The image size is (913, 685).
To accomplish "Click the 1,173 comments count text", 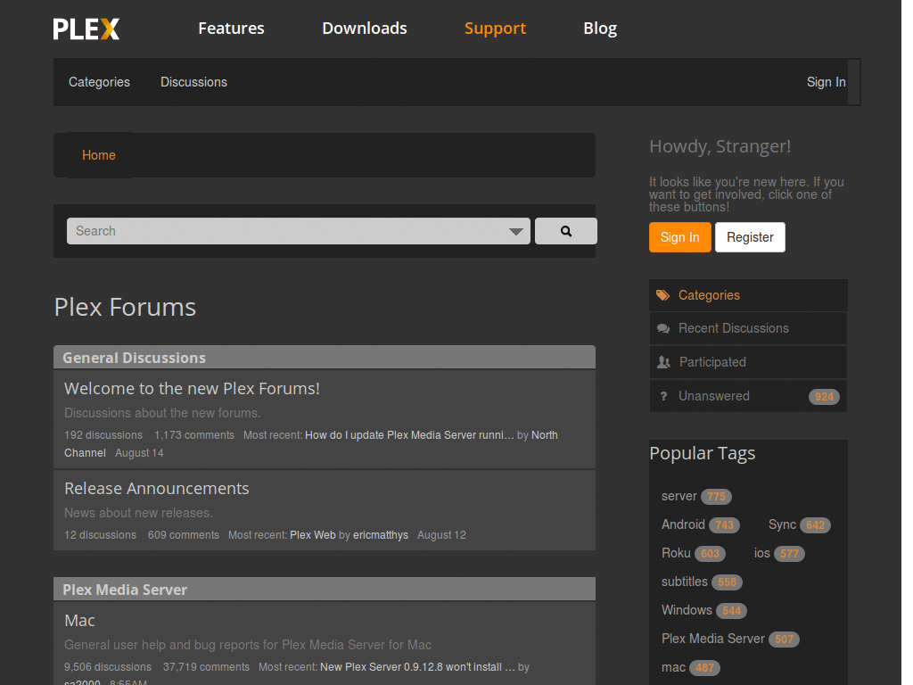I will [x=193, y=435].
